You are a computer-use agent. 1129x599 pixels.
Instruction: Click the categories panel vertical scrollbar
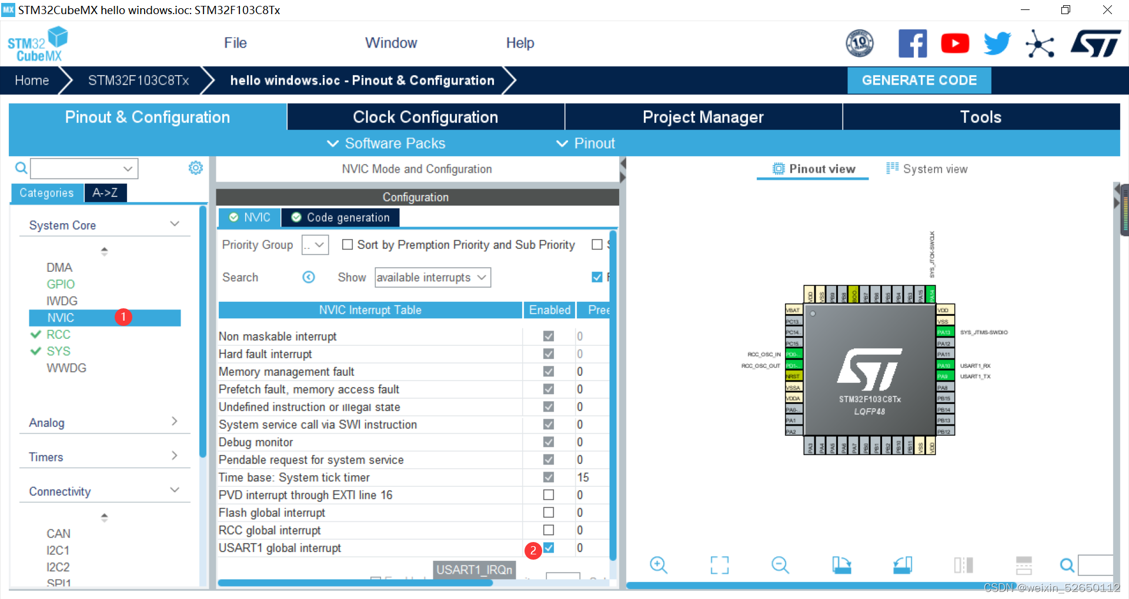click(x=203, y=331)
